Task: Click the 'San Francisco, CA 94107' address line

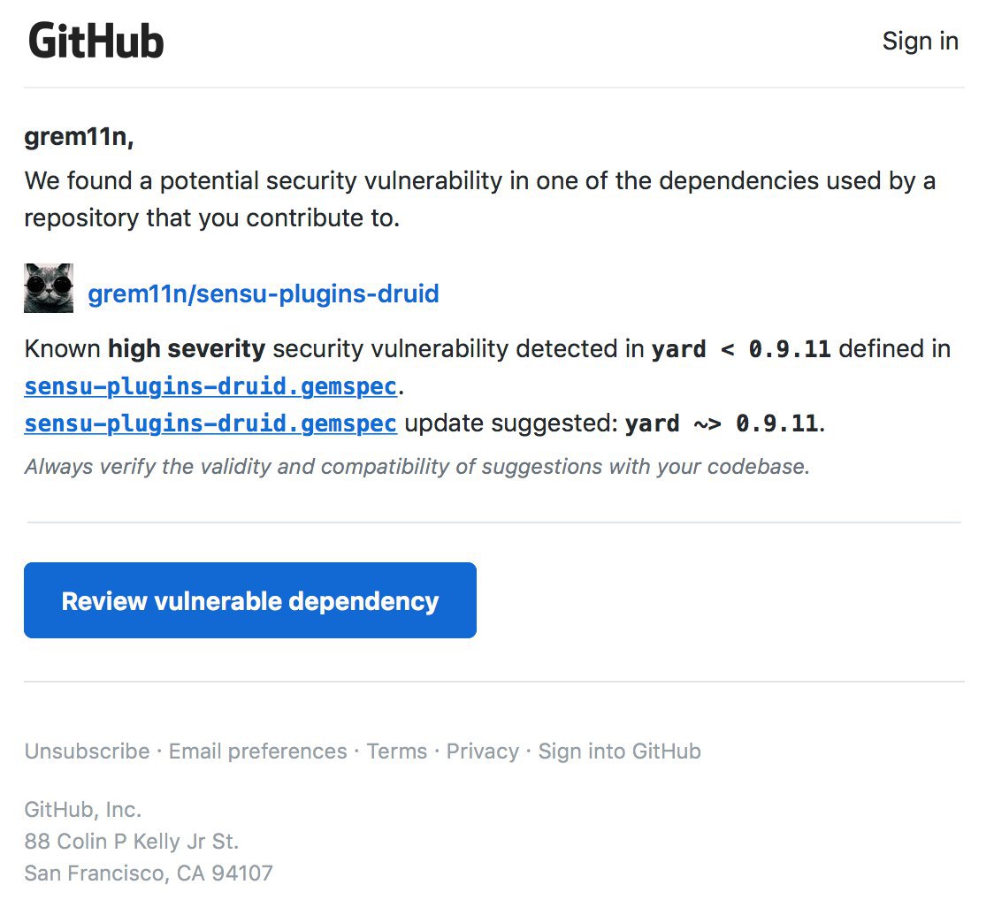Action: pos(149,873)
